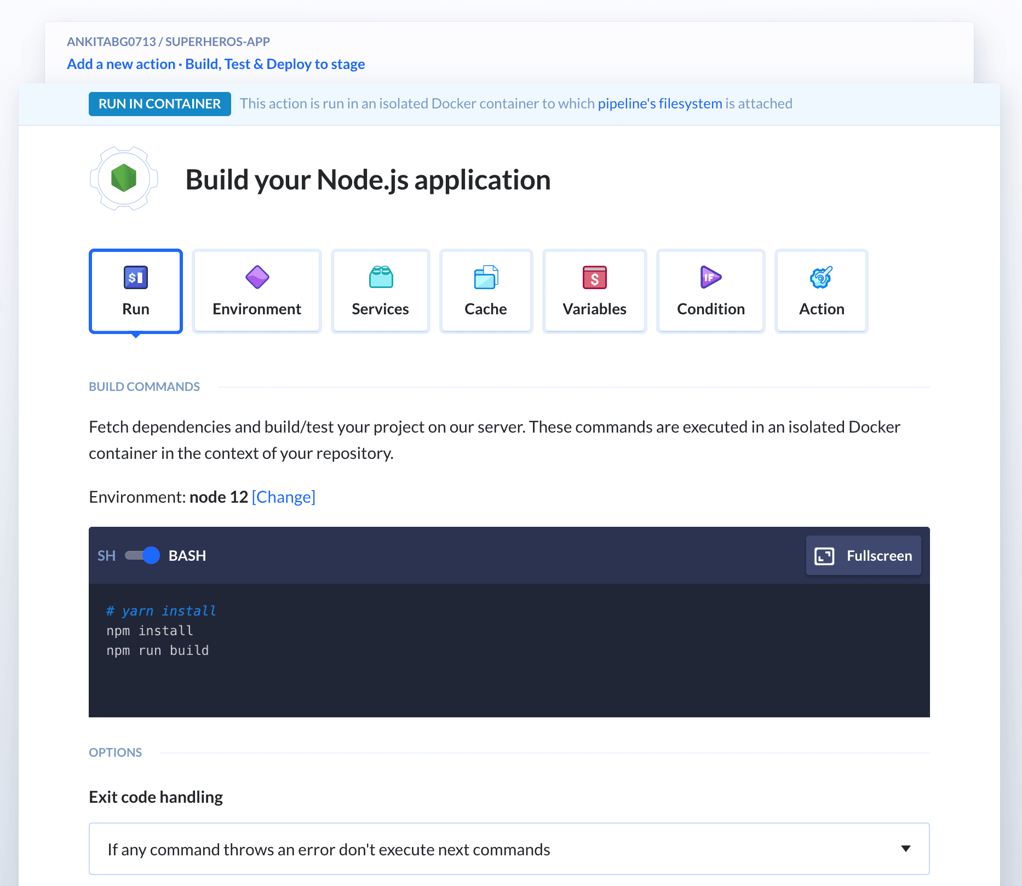Switch to the Condition tab
Viewport: 1022px width, 886px height.
tap(710, 291)
